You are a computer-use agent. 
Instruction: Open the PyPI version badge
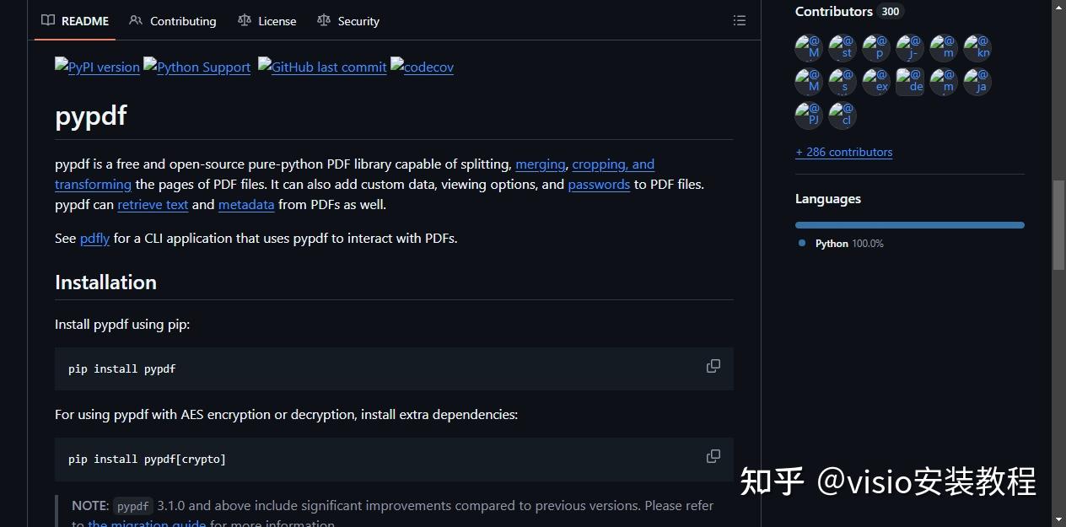pyautogui.click(x=97, y=67)
